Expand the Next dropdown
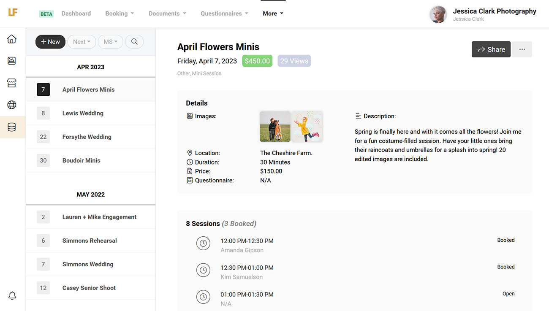The width and height of the screenshot is (549, 311). pos(82,42)
